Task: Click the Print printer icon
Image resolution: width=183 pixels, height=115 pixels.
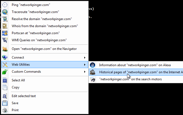Action: coord(5,110)
